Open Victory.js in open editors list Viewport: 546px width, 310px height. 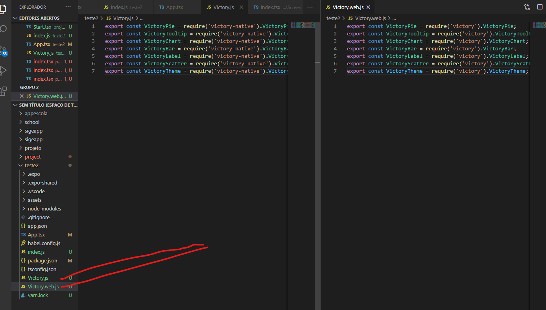[x=45, y=53]
